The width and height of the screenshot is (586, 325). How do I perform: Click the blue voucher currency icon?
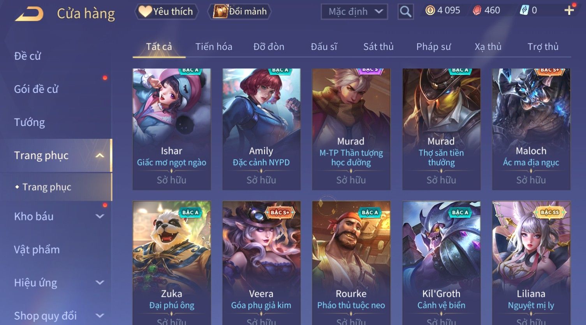tap(524, 10)
